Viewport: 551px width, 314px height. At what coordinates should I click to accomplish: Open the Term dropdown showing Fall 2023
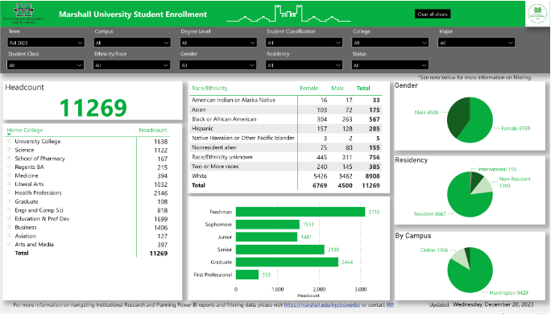coord(46,43)
